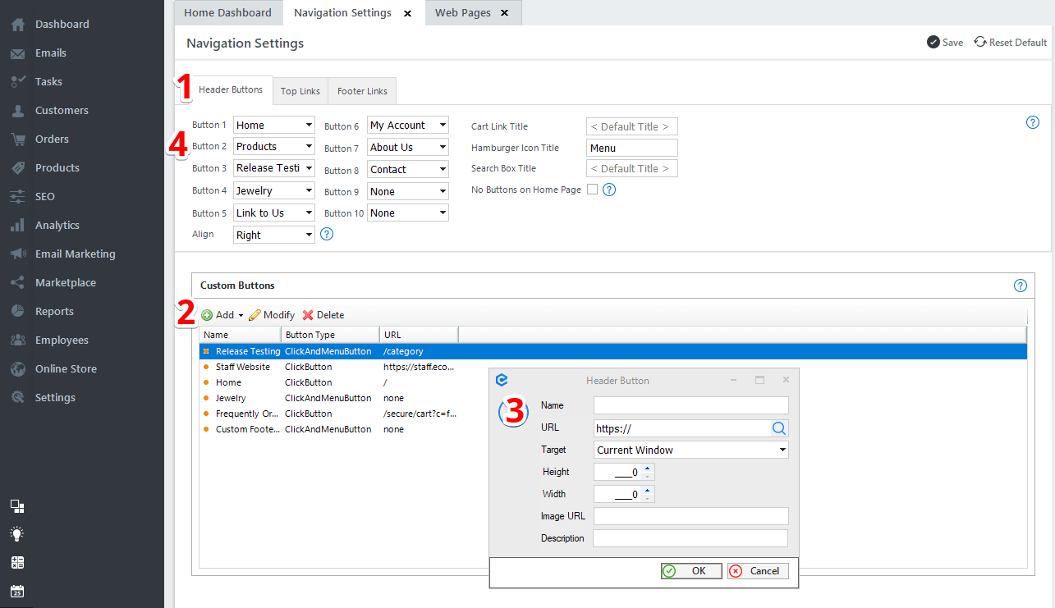Viewport: 1055px width, 608px height.
Task: Open the Reports pie chart icon
Action: pyautogui.click(x=18, y=312)
